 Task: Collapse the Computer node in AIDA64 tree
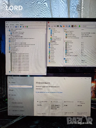pos(48,29)
